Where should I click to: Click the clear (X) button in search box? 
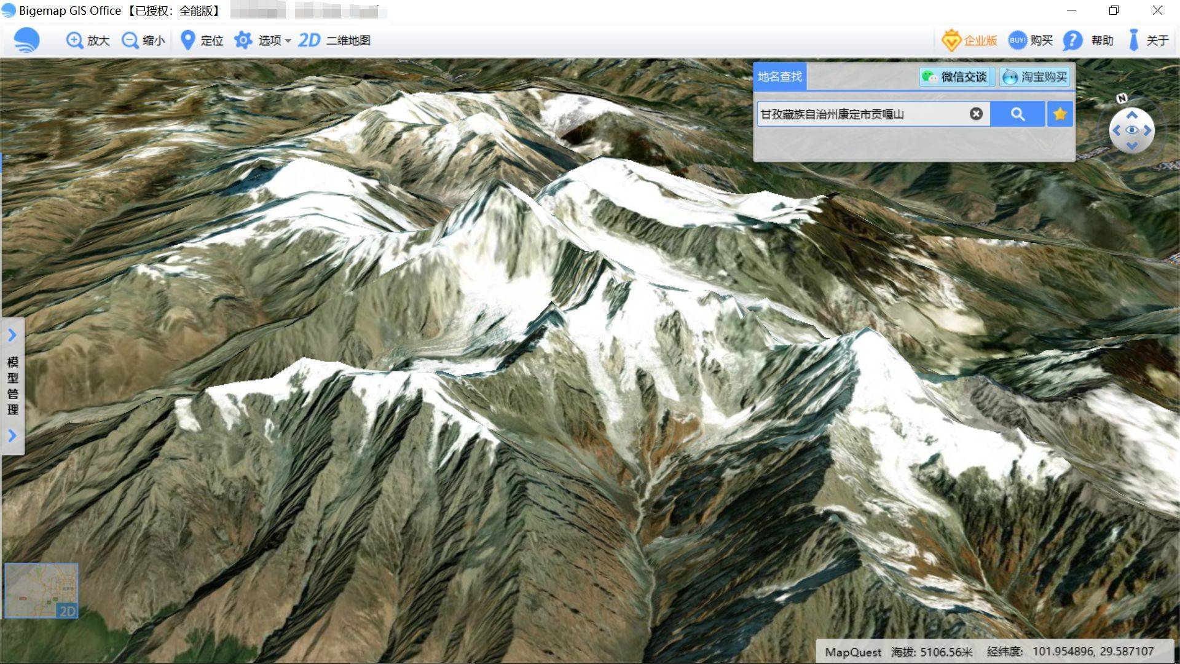click(x=977, y=114)
